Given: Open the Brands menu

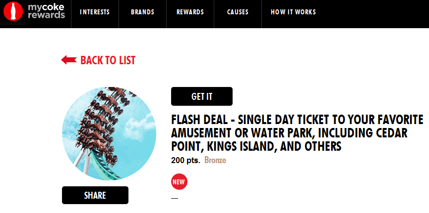Looking at the screenshot, I should (x=142, y=12).
